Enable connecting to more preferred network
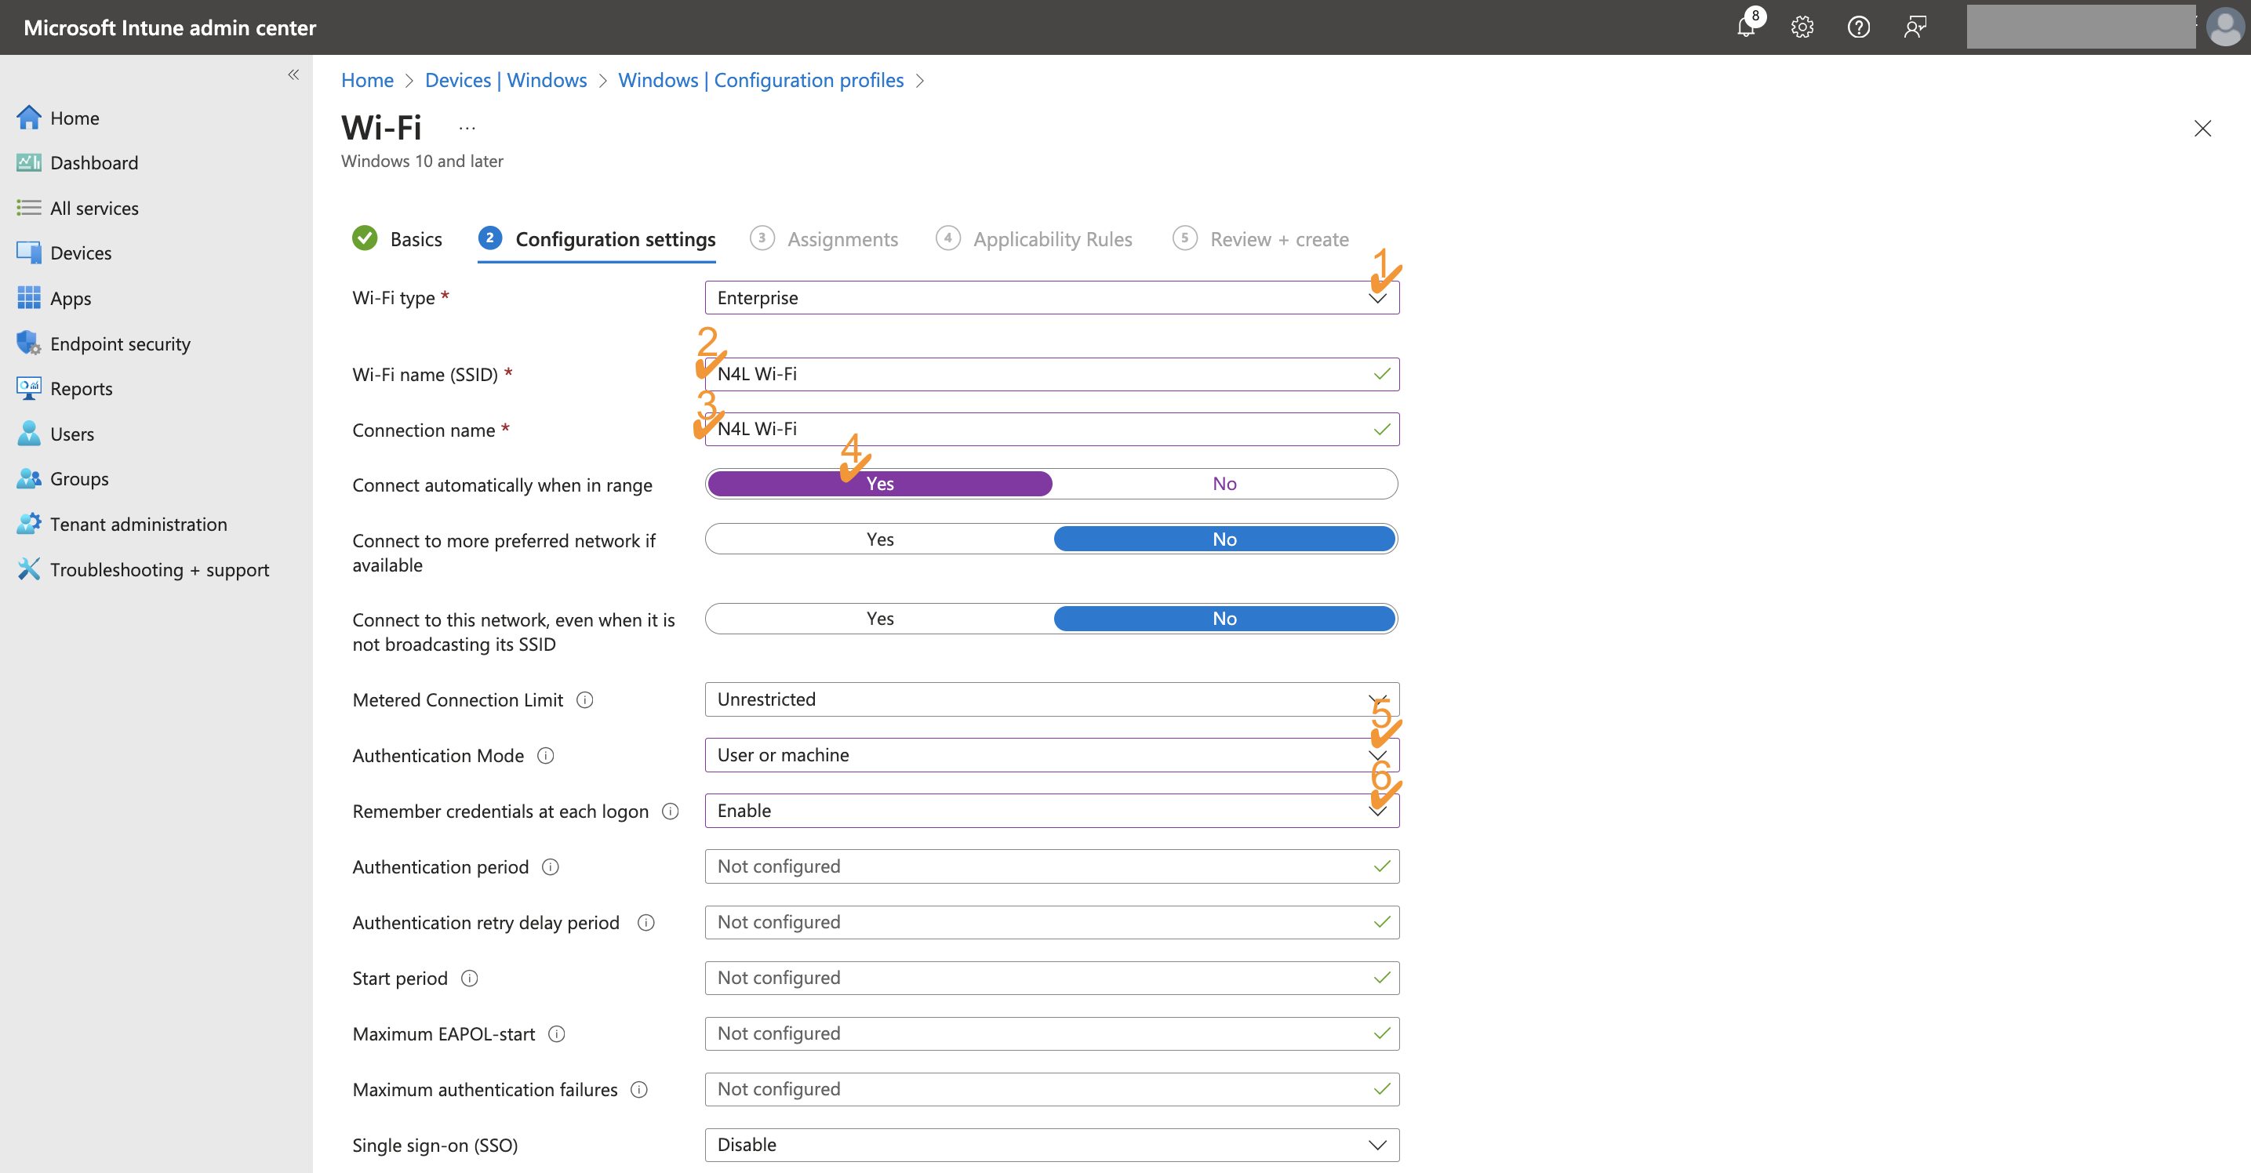2251x1173 pixels. pos(878,538)
